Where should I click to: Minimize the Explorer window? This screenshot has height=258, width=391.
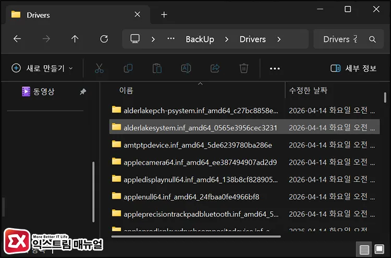320,9
